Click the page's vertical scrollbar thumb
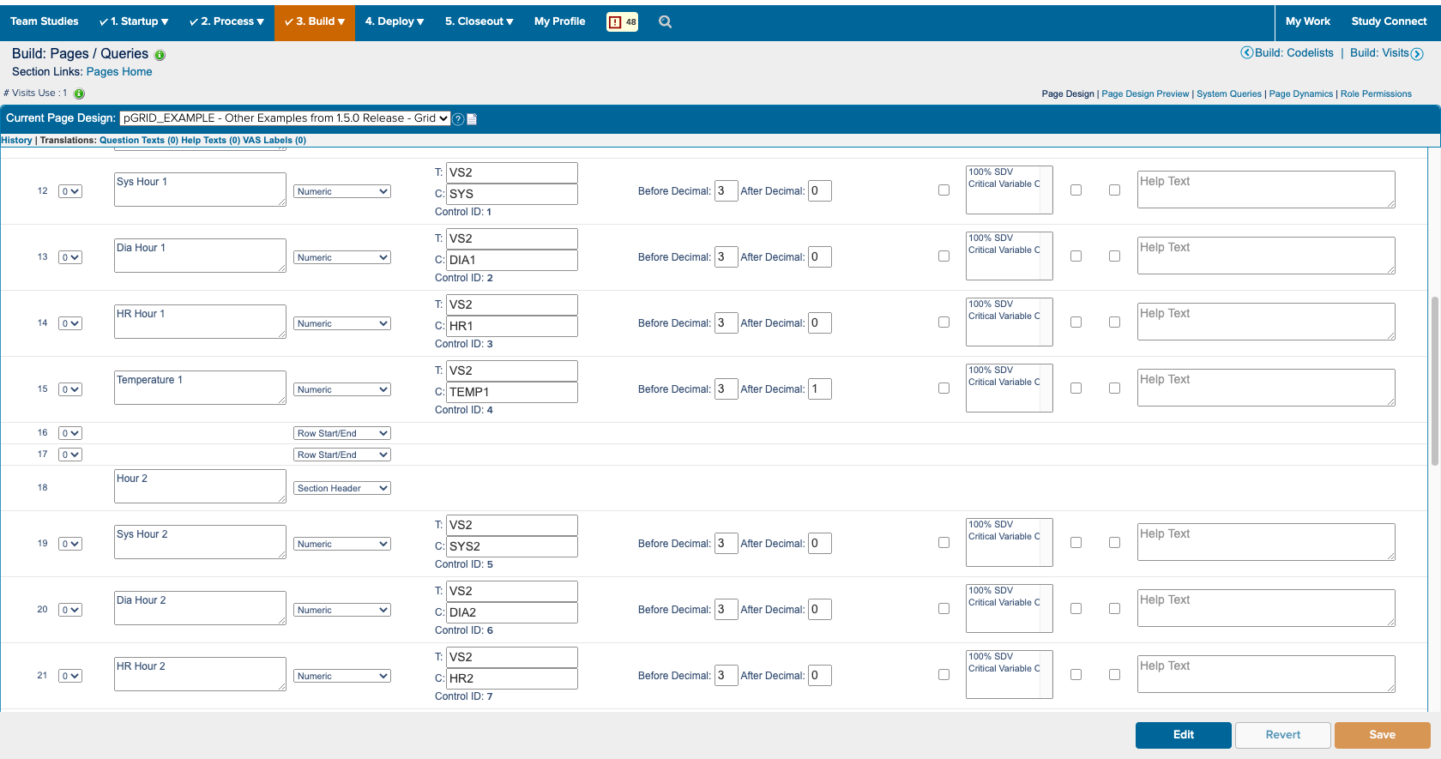This screenshot has width=1441, height=759. point(1434,381)
